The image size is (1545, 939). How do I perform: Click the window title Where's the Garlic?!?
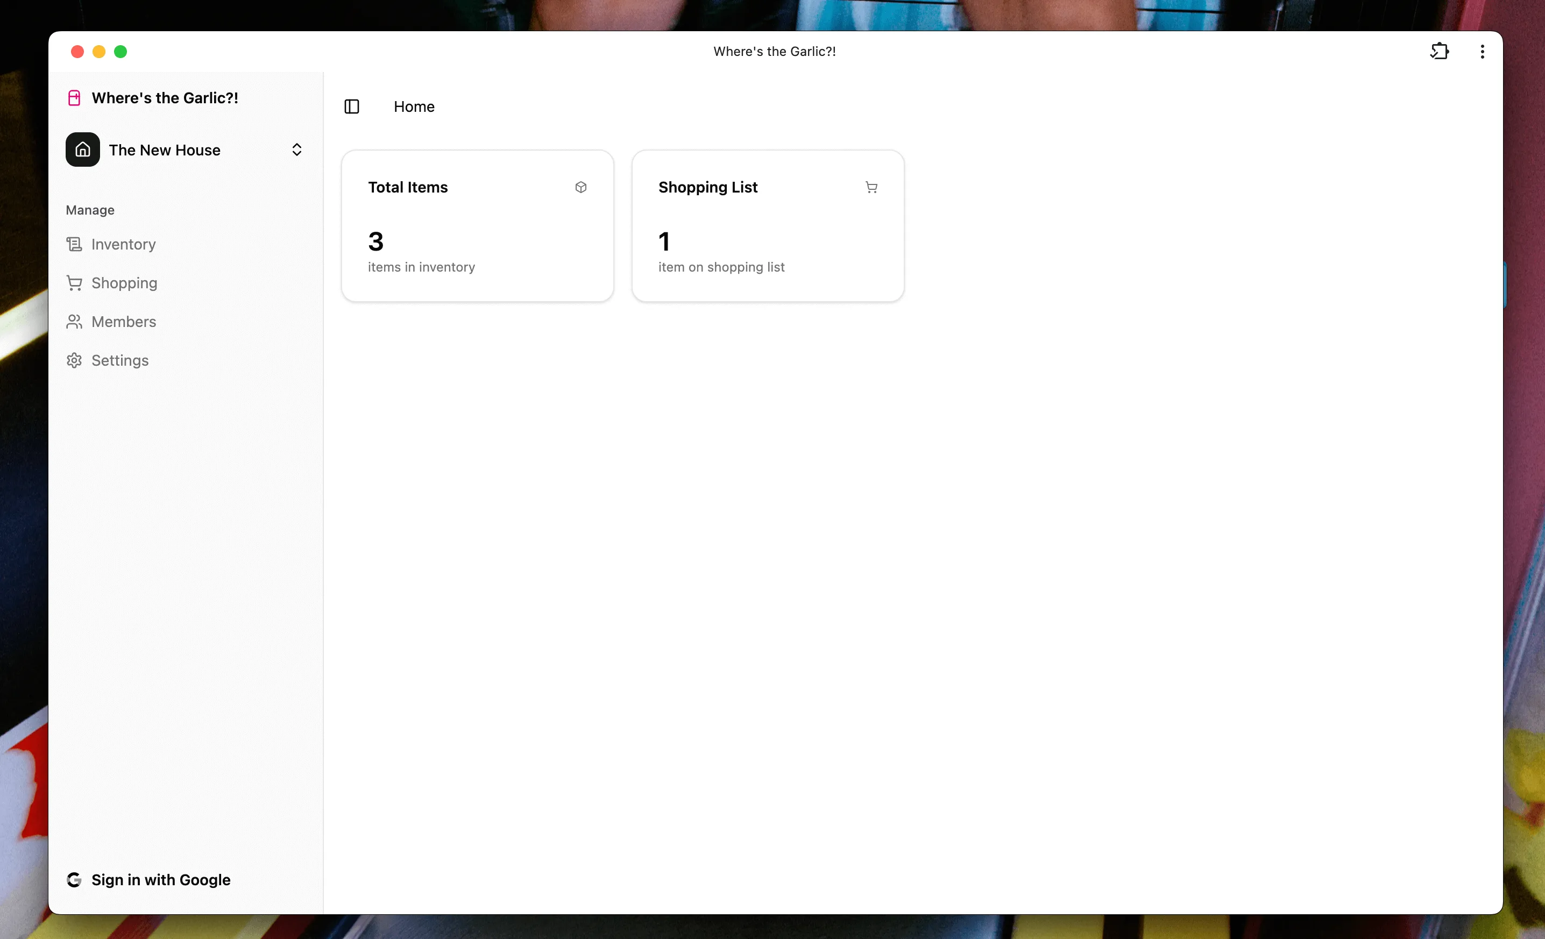tap(774, 52)
